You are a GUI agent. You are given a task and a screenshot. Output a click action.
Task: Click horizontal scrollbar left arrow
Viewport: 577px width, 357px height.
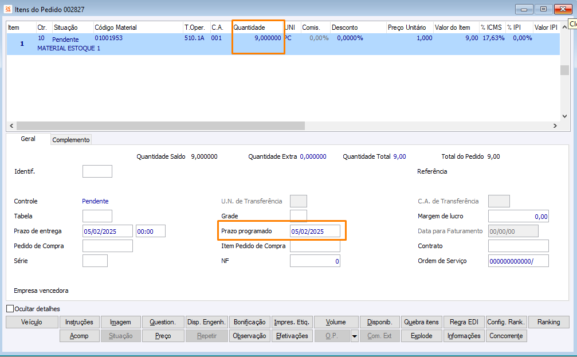[x=11, y=126]
